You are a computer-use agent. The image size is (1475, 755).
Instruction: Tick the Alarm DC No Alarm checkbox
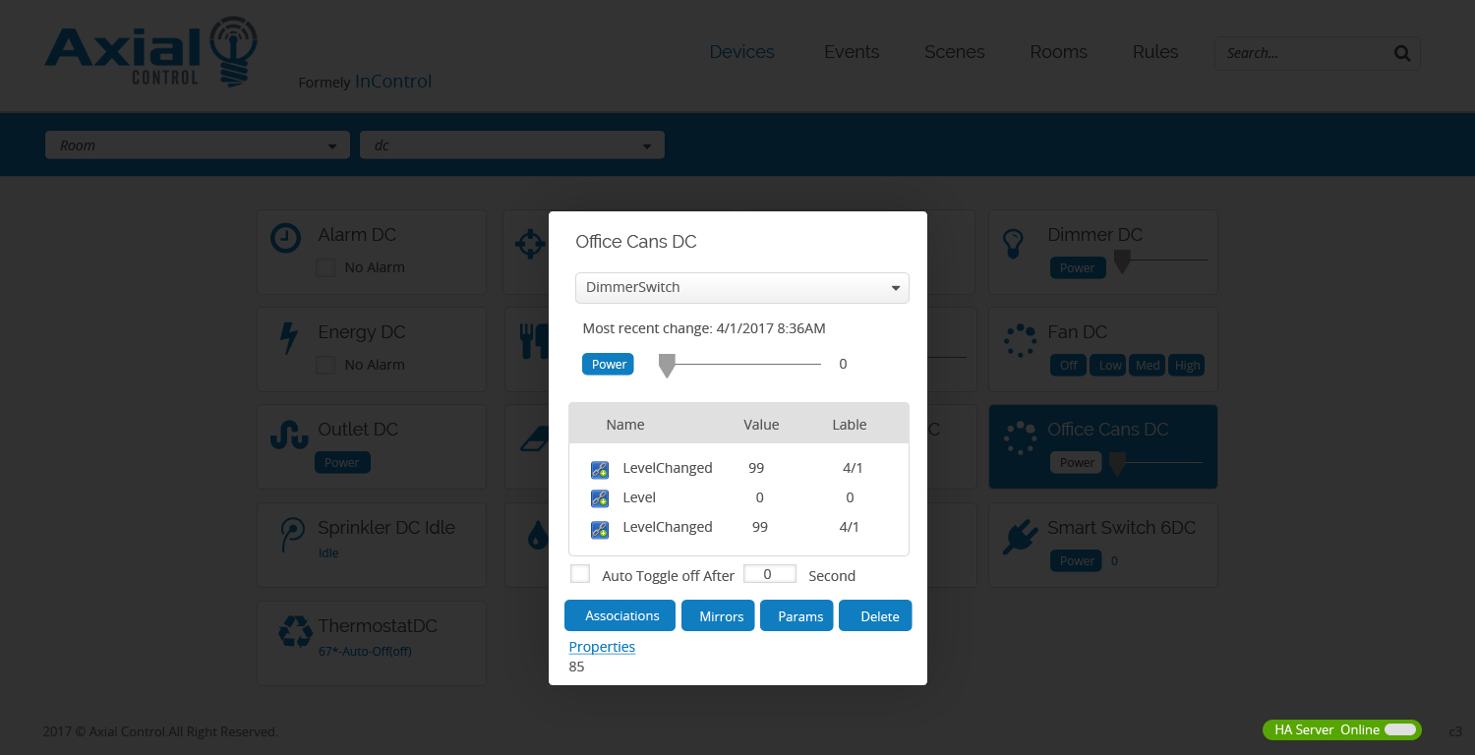[325, 267]
